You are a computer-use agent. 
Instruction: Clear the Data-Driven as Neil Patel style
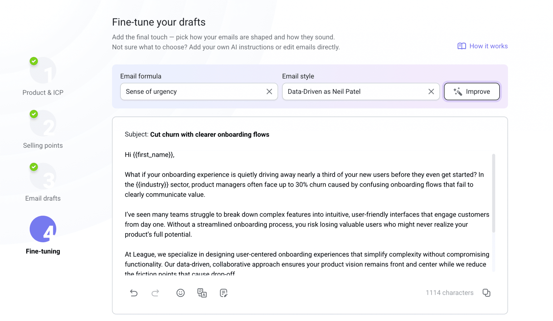[x=431, y=91]
